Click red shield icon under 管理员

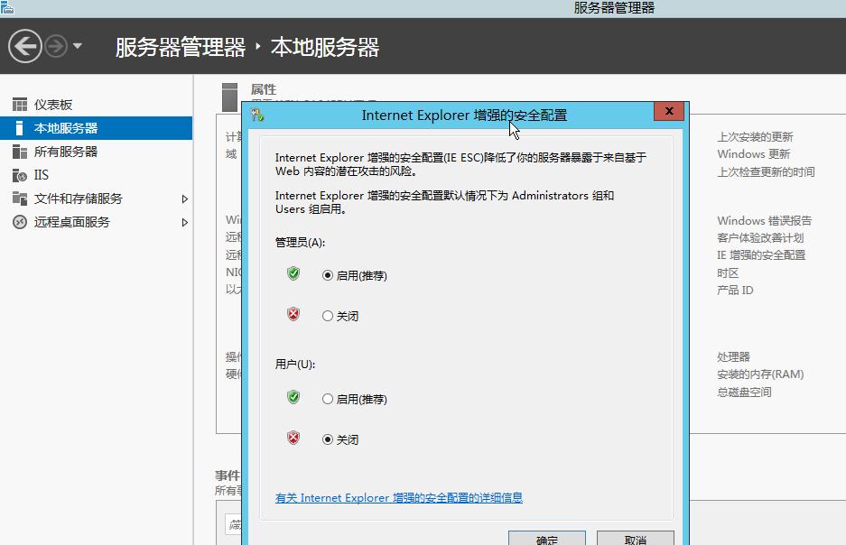point(293,314)
